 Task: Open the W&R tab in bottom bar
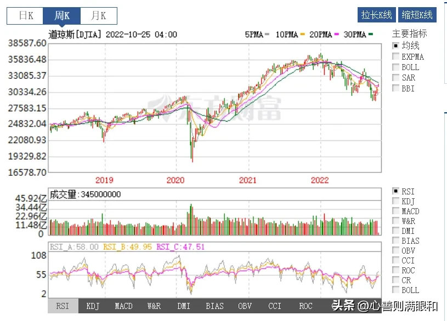coord(154,306)
